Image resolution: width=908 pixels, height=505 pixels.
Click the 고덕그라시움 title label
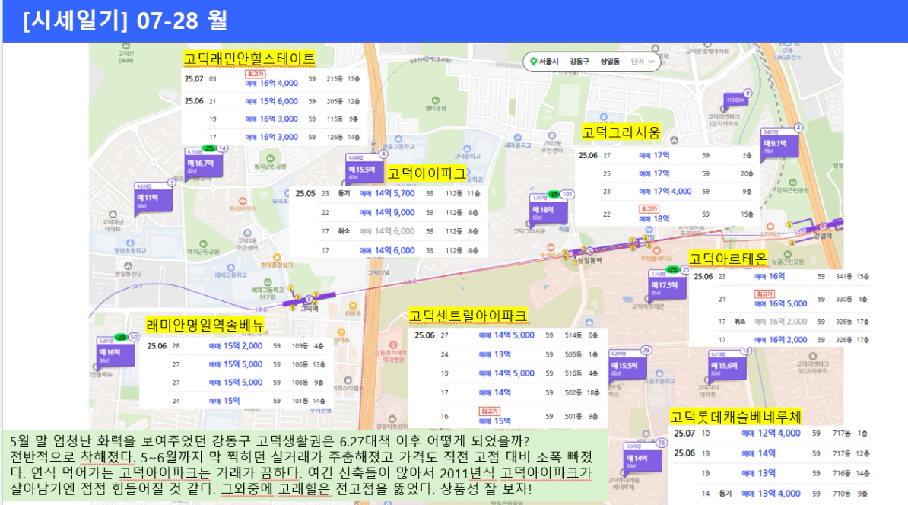621,132
